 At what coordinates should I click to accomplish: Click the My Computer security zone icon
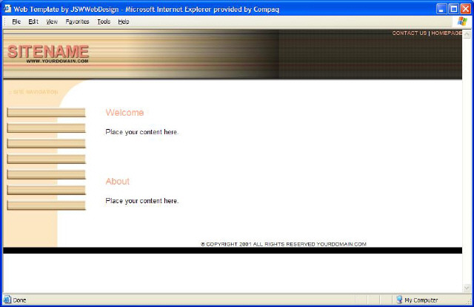[x=399, y=300]
